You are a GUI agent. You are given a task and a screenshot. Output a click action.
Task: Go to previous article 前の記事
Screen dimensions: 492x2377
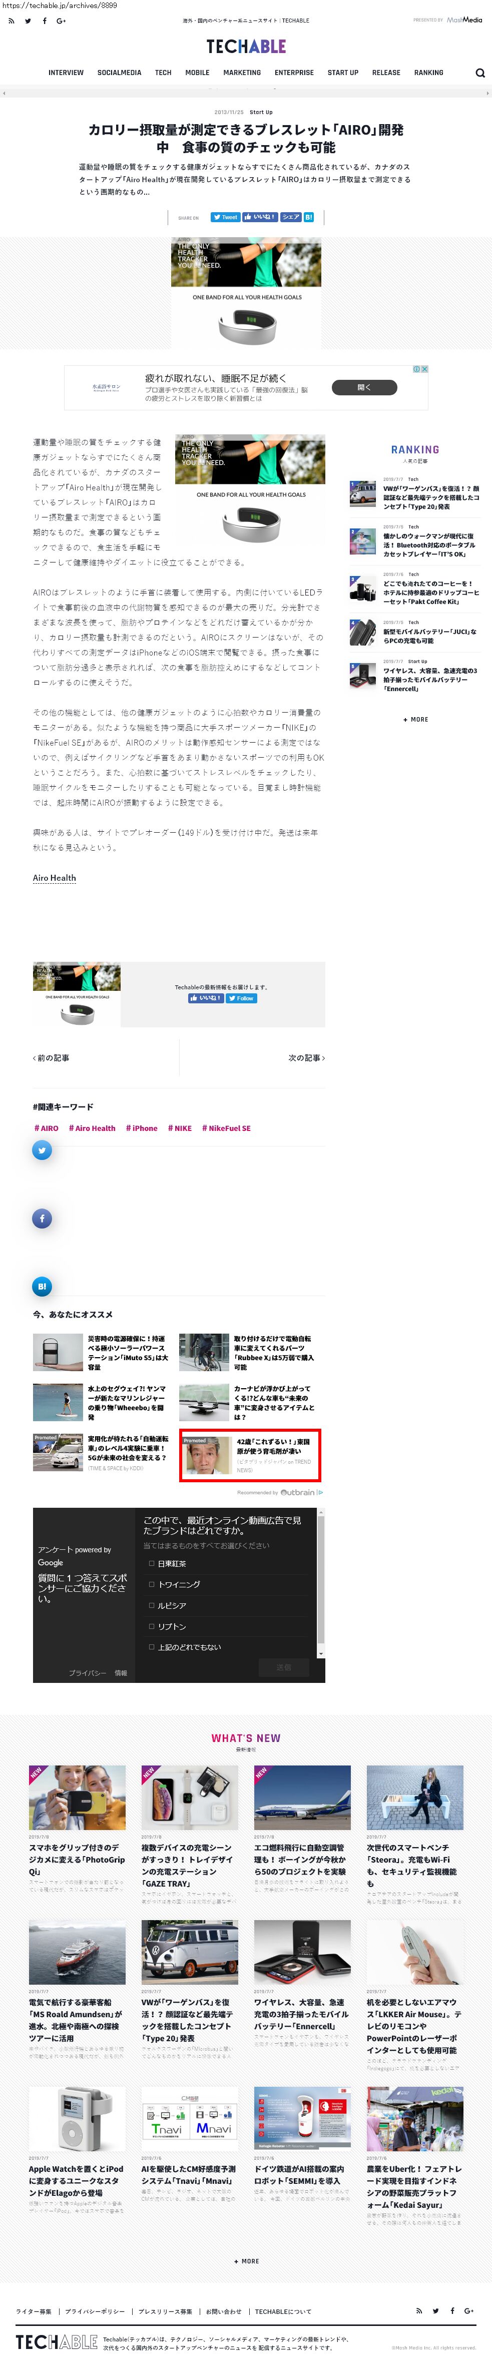[52, 1057]
